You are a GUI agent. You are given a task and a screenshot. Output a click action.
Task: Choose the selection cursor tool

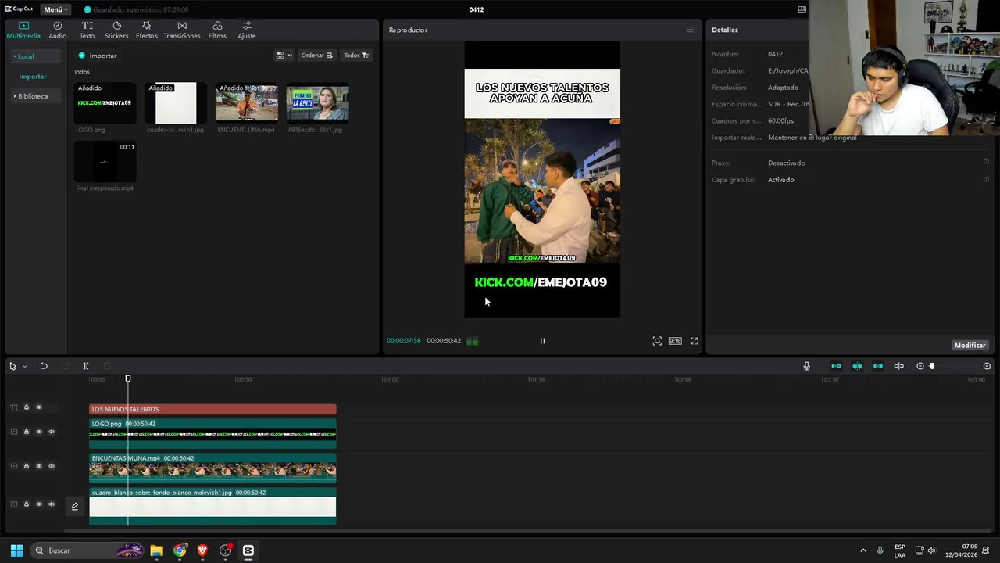point(12,366)
